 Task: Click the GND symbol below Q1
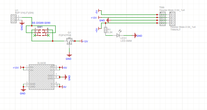click(x=69, y=56)
